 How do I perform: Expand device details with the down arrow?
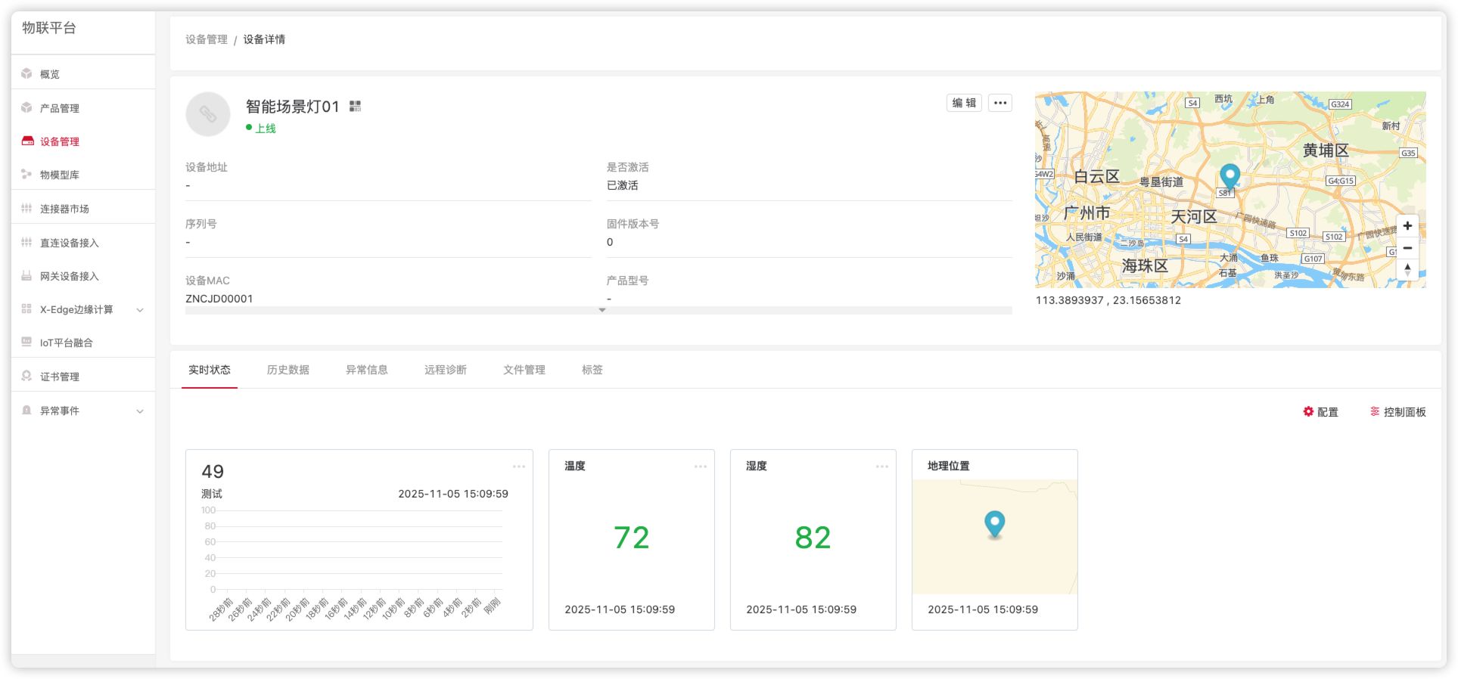pos(602,310)
